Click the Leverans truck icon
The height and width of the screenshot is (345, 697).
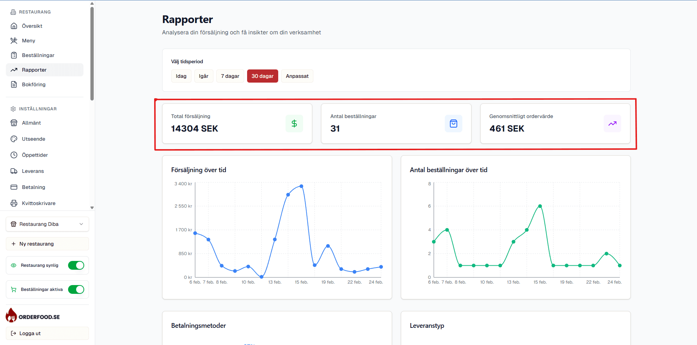[x=14, y=171]
